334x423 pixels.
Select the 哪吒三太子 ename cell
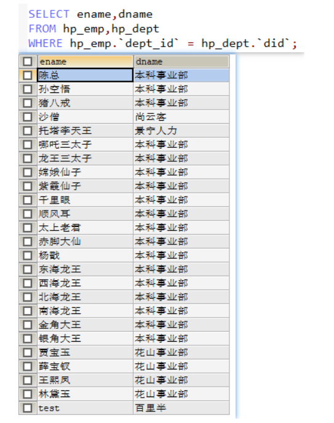(x=85, y=145)
